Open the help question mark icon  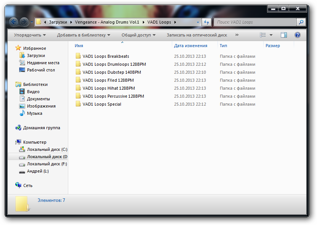point(298,35)
